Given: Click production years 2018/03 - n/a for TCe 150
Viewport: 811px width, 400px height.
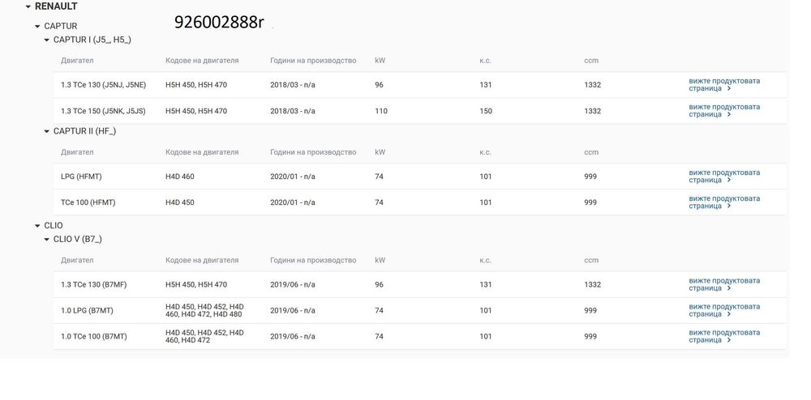Looking at the screenshot, I should point(292,111).
